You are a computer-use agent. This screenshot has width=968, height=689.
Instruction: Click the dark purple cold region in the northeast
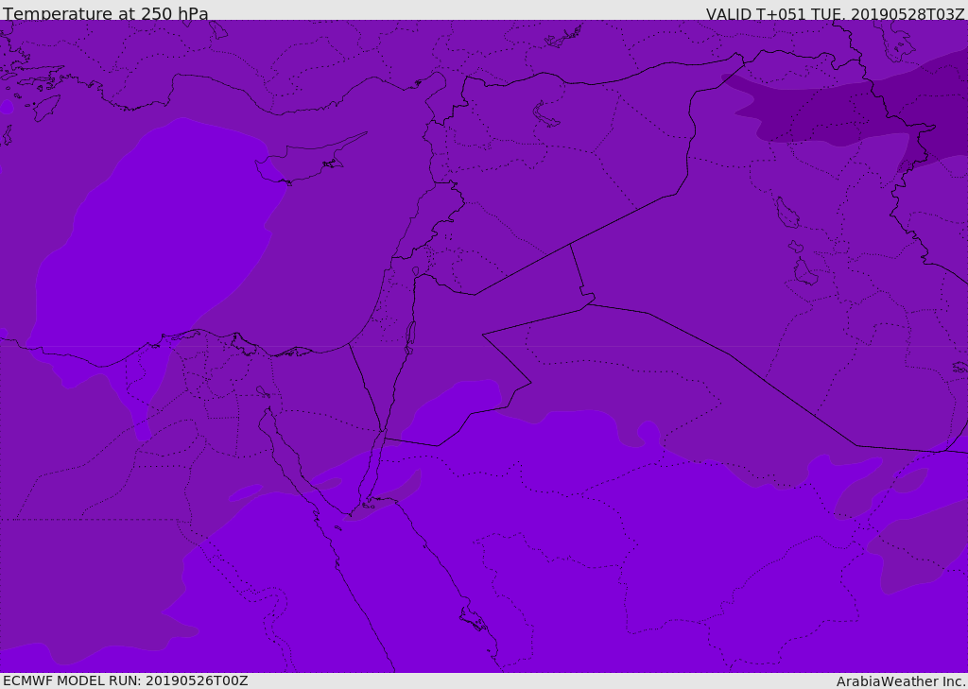pyautogui.click(x=864, y=112)
